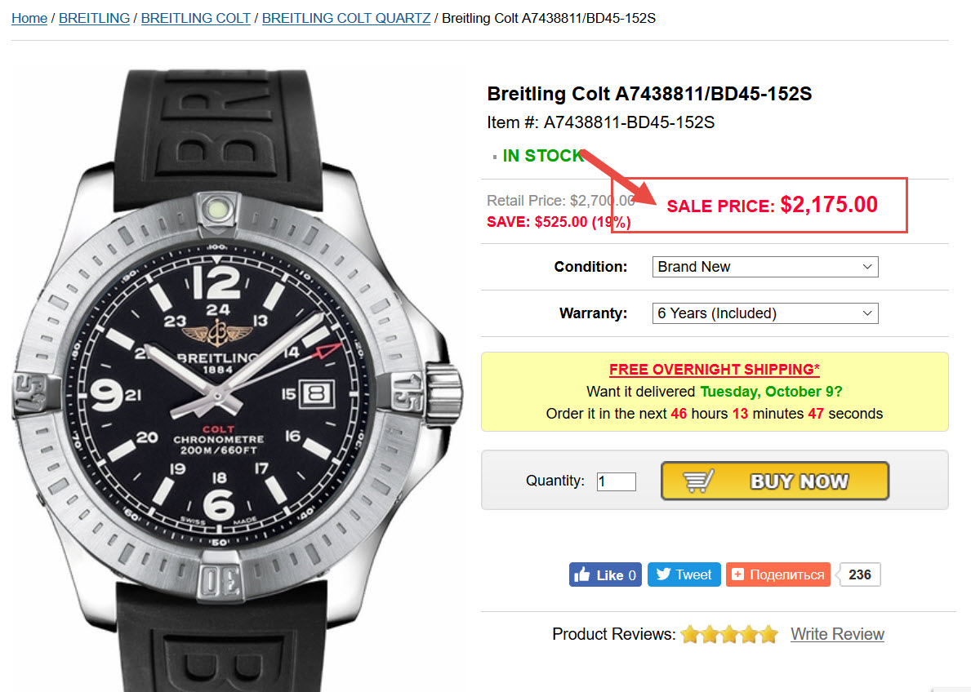Image resolution: width=971 pixels, height=692 pixels.
Task: Click the Quantity input field
Action: click(x=616, y=481)
